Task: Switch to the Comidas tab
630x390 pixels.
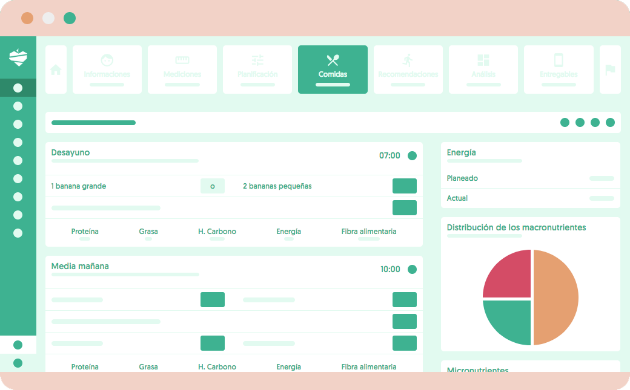Action: (x=333, y=70)
